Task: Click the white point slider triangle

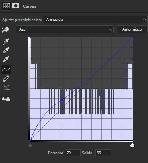Action: pyautogui.click(x=132, y=145)
